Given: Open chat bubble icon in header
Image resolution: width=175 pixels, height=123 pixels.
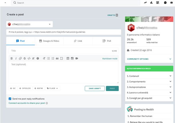Looking at the screenshot, I should [x=165, y=3].
